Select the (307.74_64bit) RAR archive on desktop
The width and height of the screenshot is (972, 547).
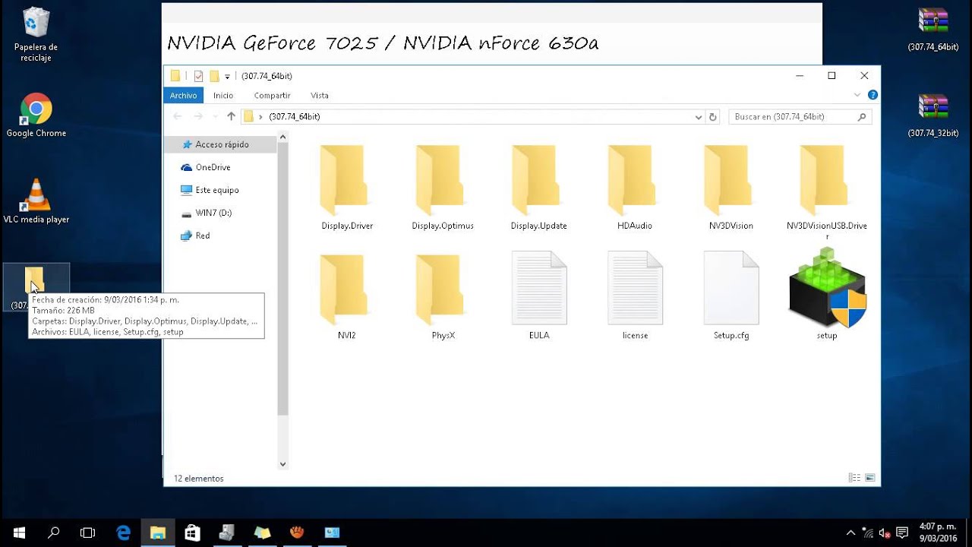pos(933,30)
